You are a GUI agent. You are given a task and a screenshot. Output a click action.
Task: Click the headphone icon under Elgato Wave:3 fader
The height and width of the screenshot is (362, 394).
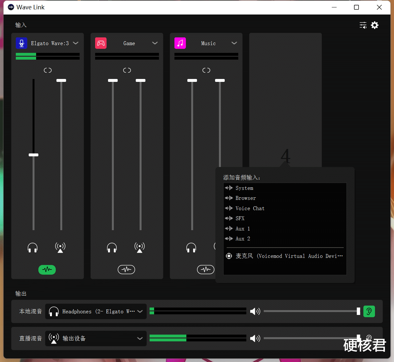tap(33, 248)
